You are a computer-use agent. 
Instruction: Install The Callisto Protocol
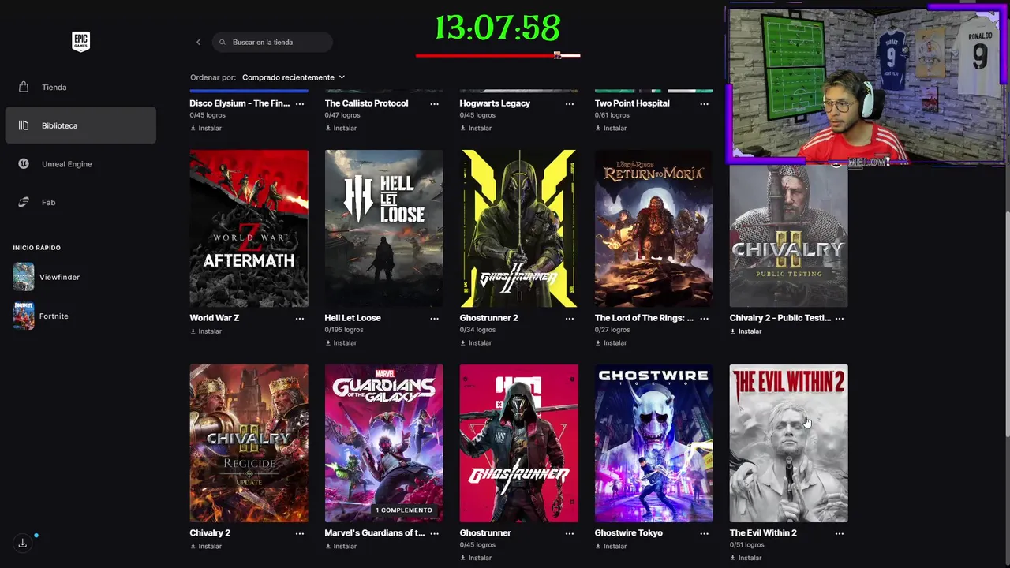pyautogui.click(x=341, y=128)
